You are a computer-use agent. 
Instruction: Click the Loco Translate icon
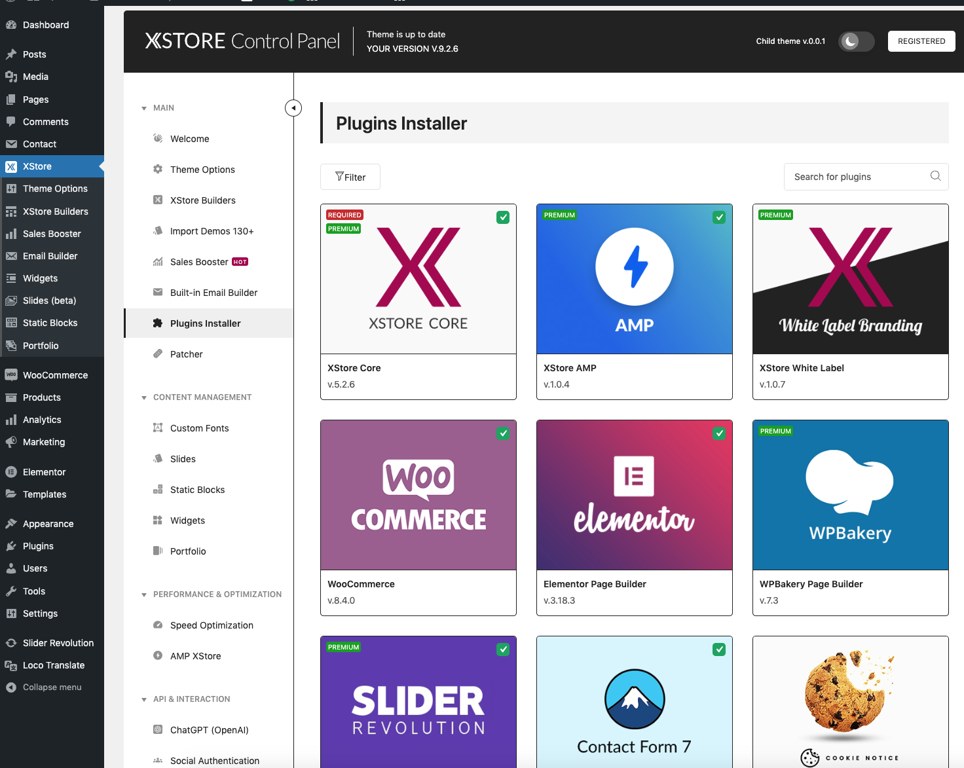click(x=11, y=665)
